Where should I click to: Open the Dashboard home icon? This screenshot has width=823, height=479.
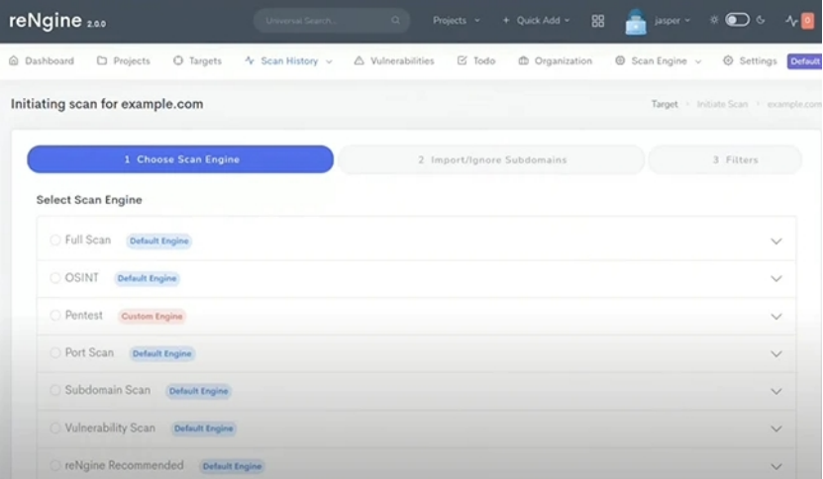[x=14, y=60]
